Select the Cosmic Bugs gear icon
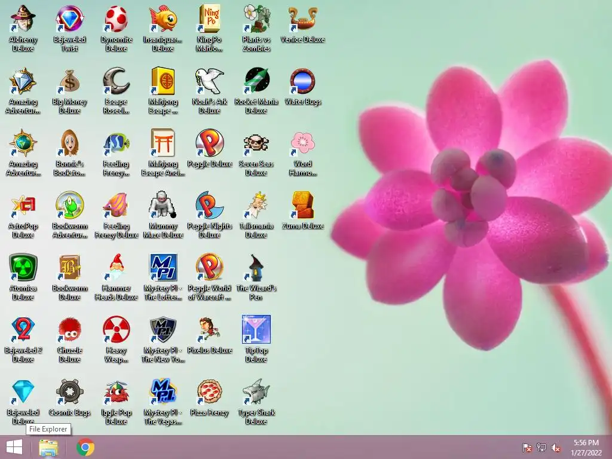The image size is (612, 459). click(x=69, y=392)
